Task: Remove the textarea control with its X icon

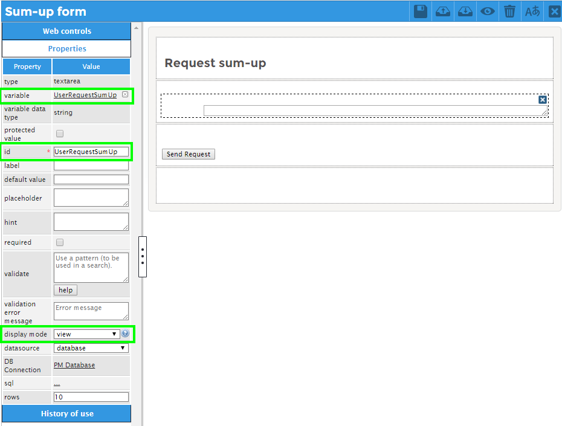Action: (543, 100)
